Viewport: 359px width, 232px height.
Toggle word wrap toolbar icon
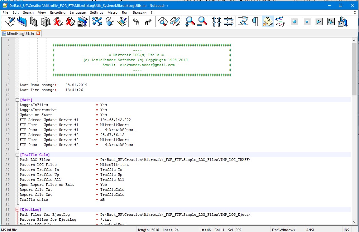[243, 22]
